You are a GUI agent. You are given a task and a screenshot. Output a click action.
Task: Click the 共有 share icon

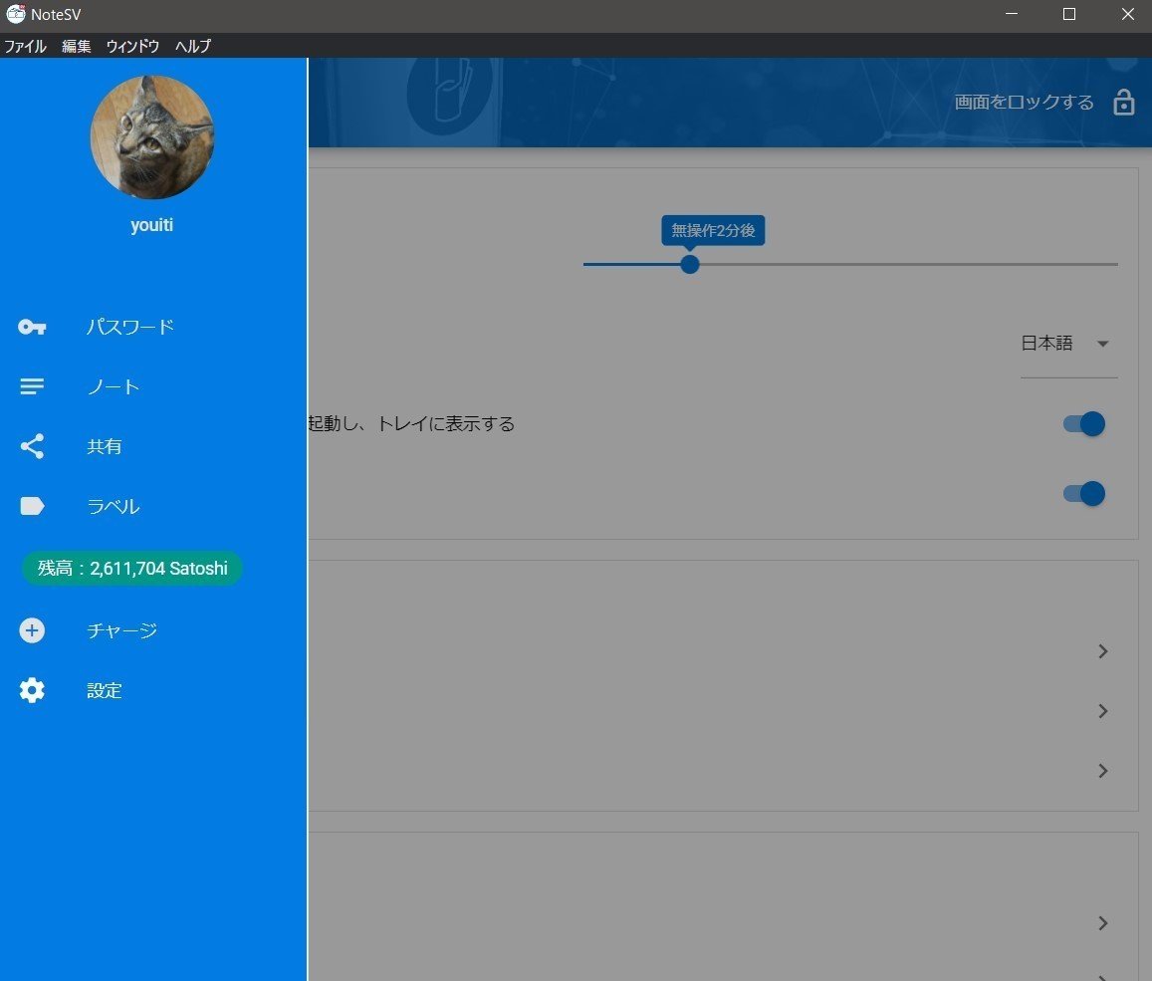pos(31,446)
